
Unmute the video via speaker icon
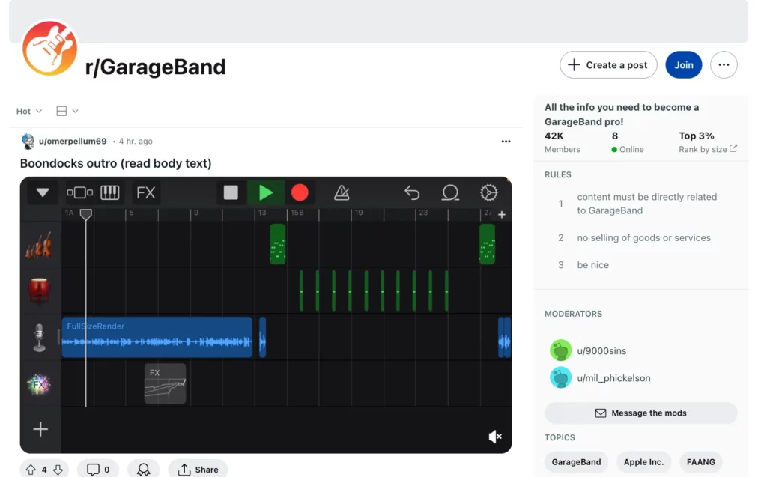(x=494, y=437)
